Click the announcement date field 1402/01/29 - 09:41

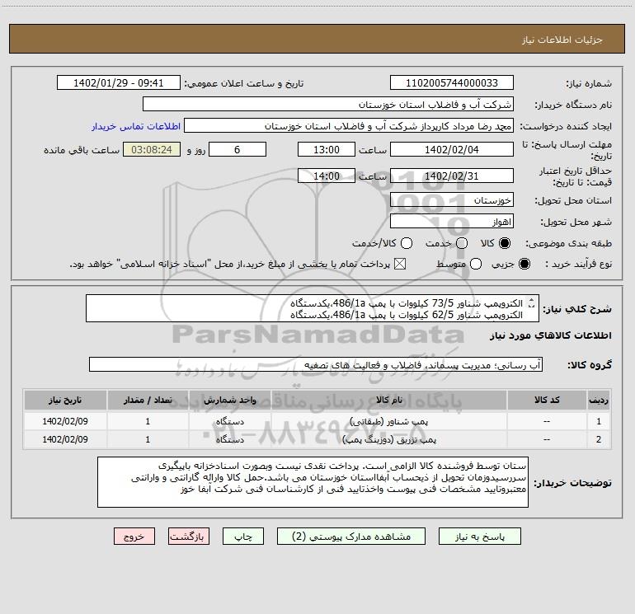tap(118, 83)
